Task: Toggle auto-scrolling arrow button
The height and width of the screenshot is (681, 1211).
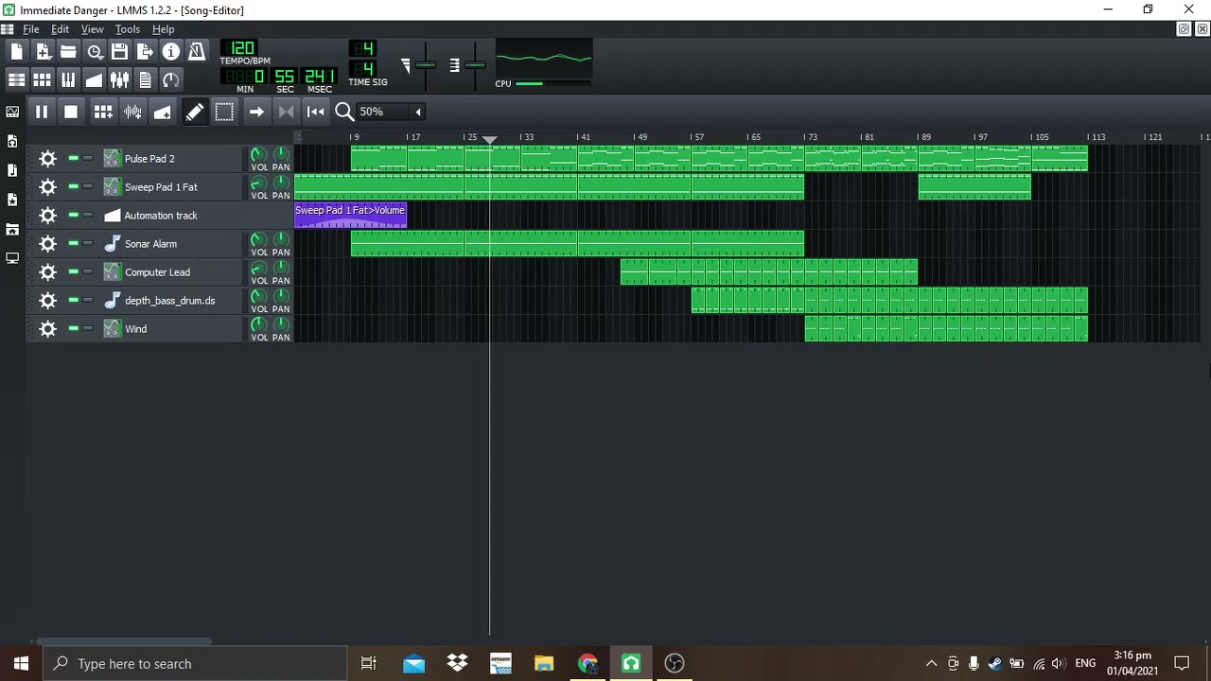Action: click(256, 112)
